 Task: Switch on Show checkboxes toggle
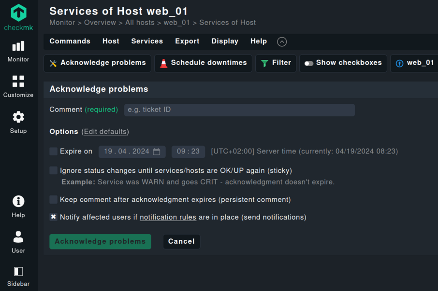click(x=308, y=63)
